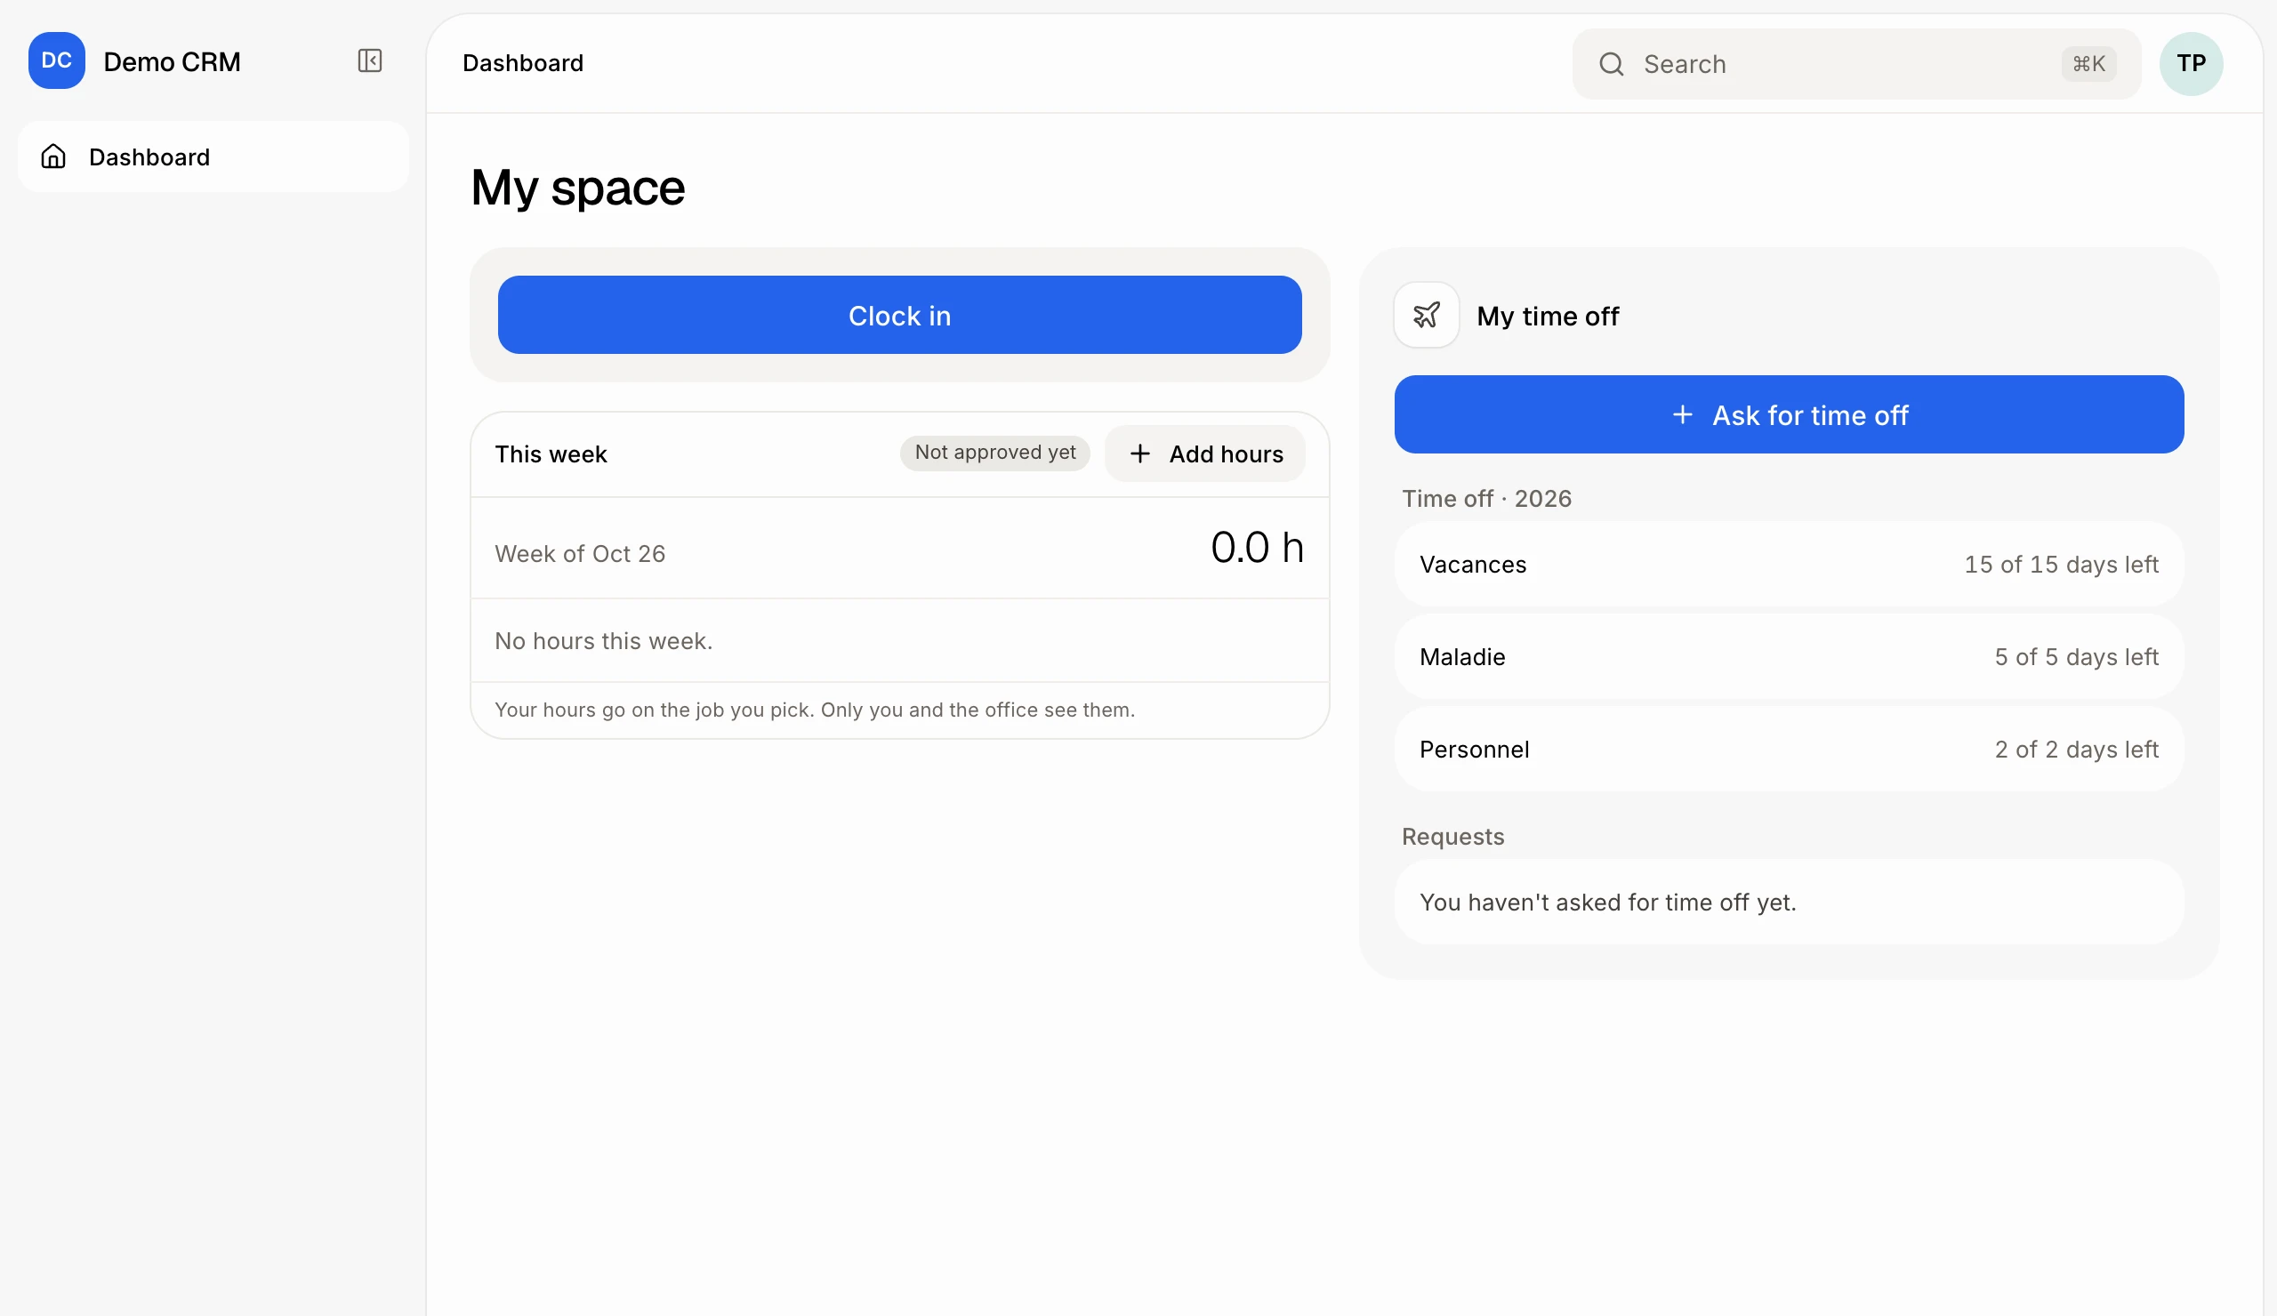Image resolution: width=2277 pixels, height=1316 pixels.
Task: Open the Dashboard item in the sidebar
Action: pos(213,156)
